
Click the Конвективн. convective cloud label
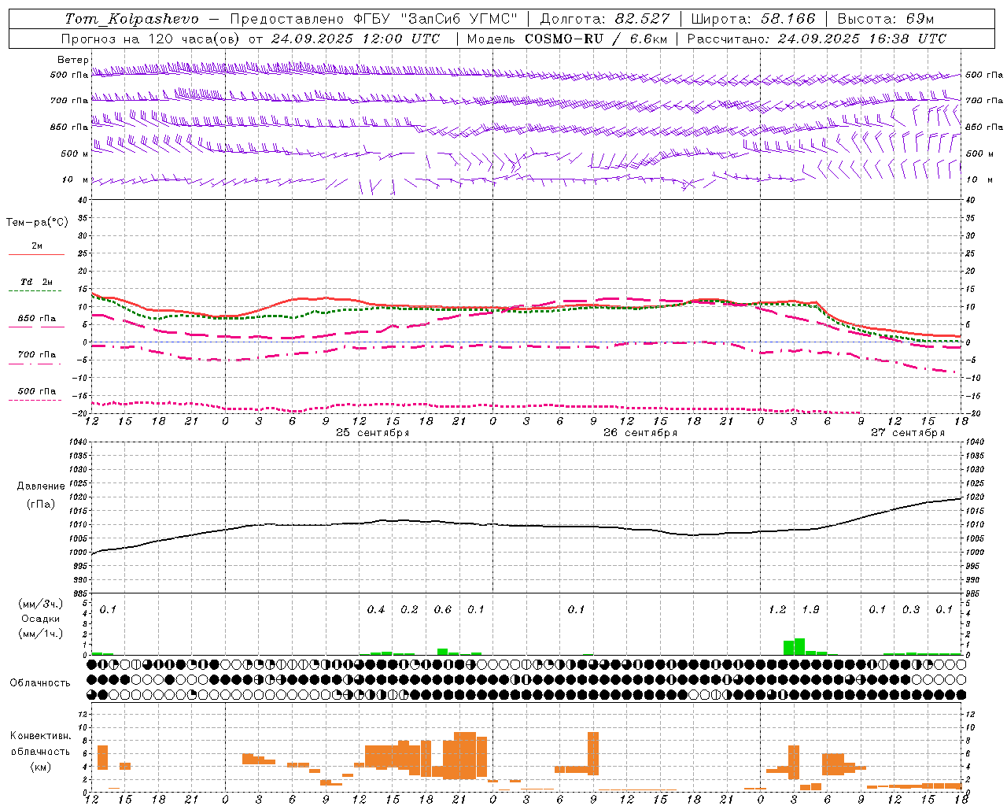click(x=41, y=736)
